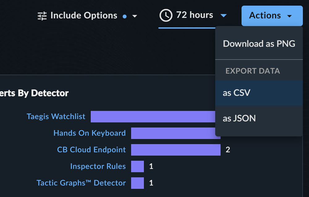Open the Inspector Rules detector link
This screenshot has height=197, width=309.
pyautogui.click(x=98, y=166)
